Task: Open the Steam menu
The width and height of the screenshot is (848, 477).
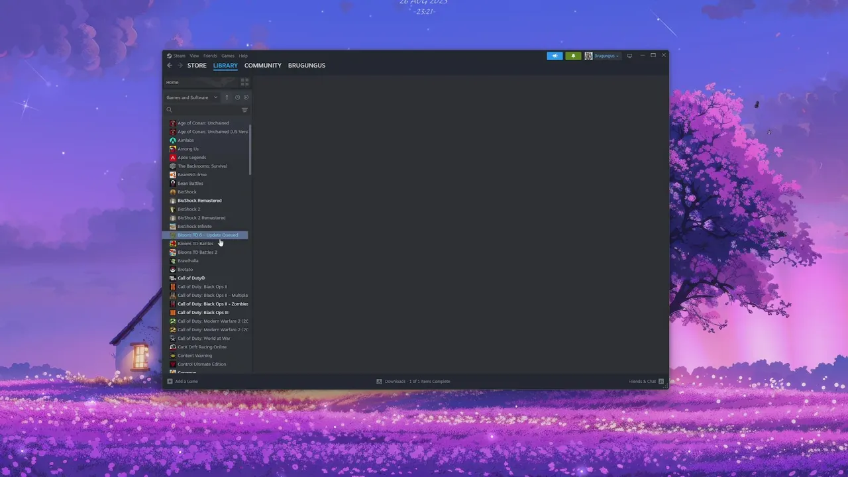Action: (180, 56)
